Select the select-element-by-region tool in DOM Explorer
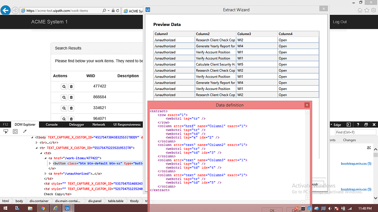Viewport: 378px width, 212px height. pyautogui.click(x=15, y=131)
